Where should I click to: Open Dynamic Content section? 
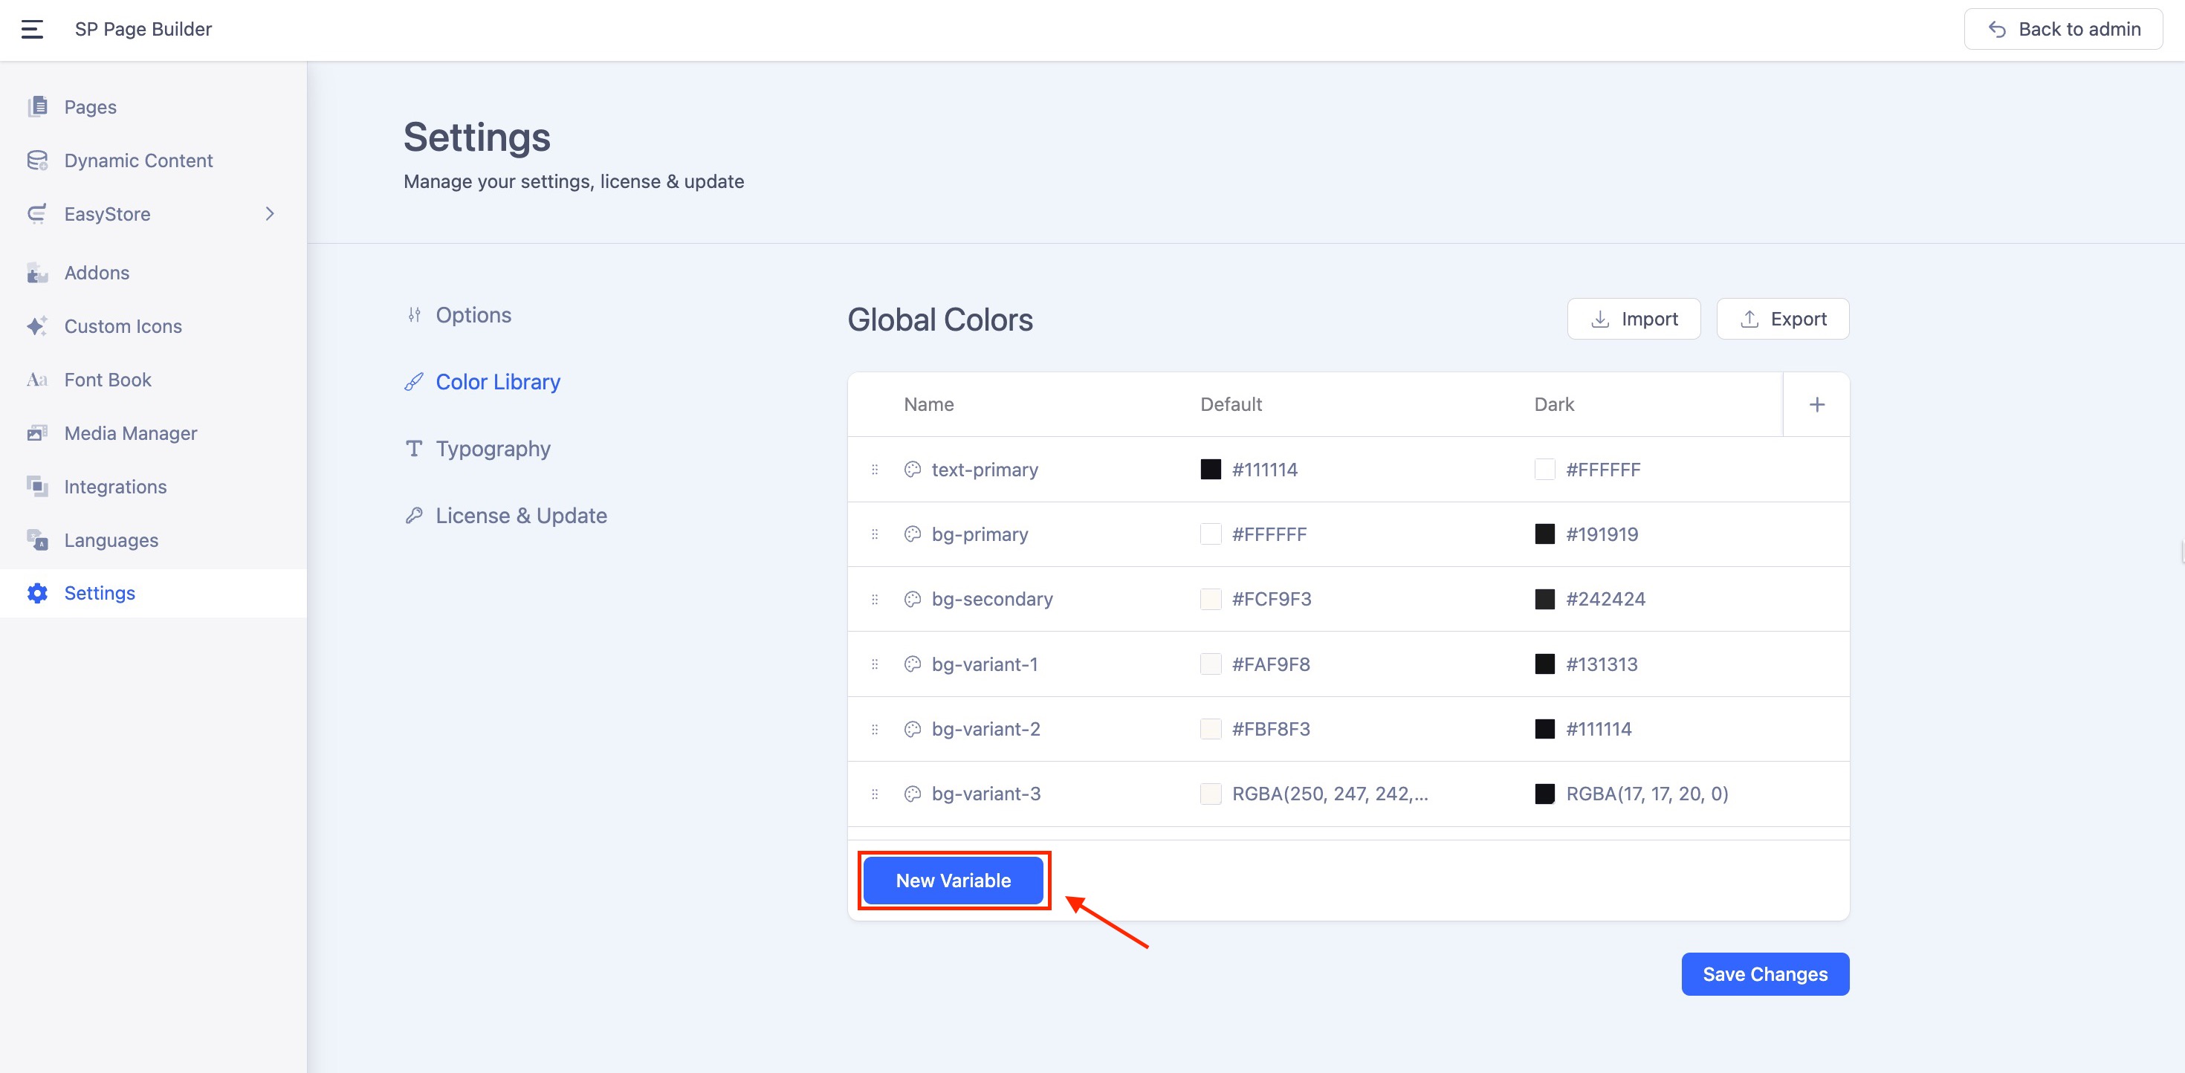[x=138, y=161]
